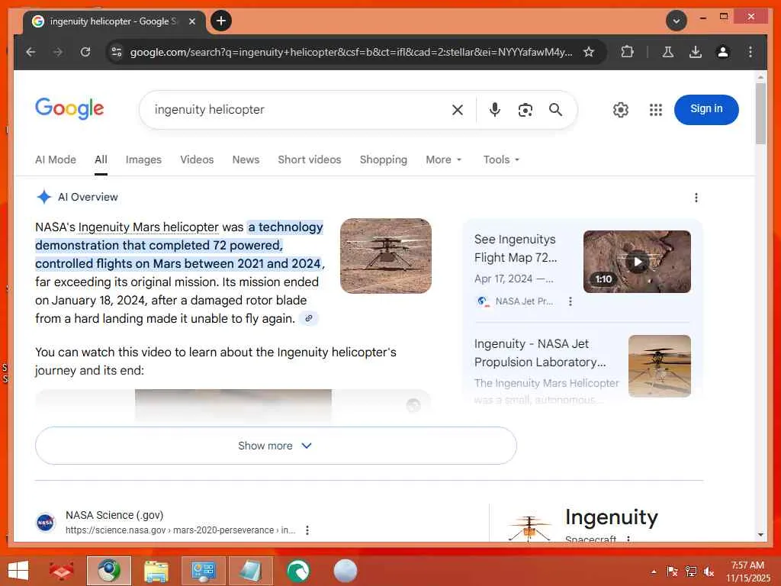Open the Ingenuity helicopter image thumbnail
The width and height of the screenshot is (781, 586).
tap(385, 256)
